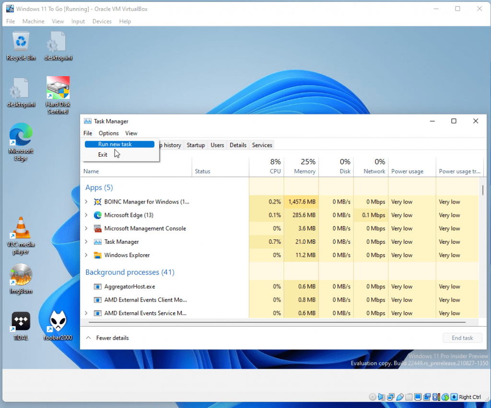
Task: Expand the Windows Explorer process entry
Action: (x=86, y=255)
